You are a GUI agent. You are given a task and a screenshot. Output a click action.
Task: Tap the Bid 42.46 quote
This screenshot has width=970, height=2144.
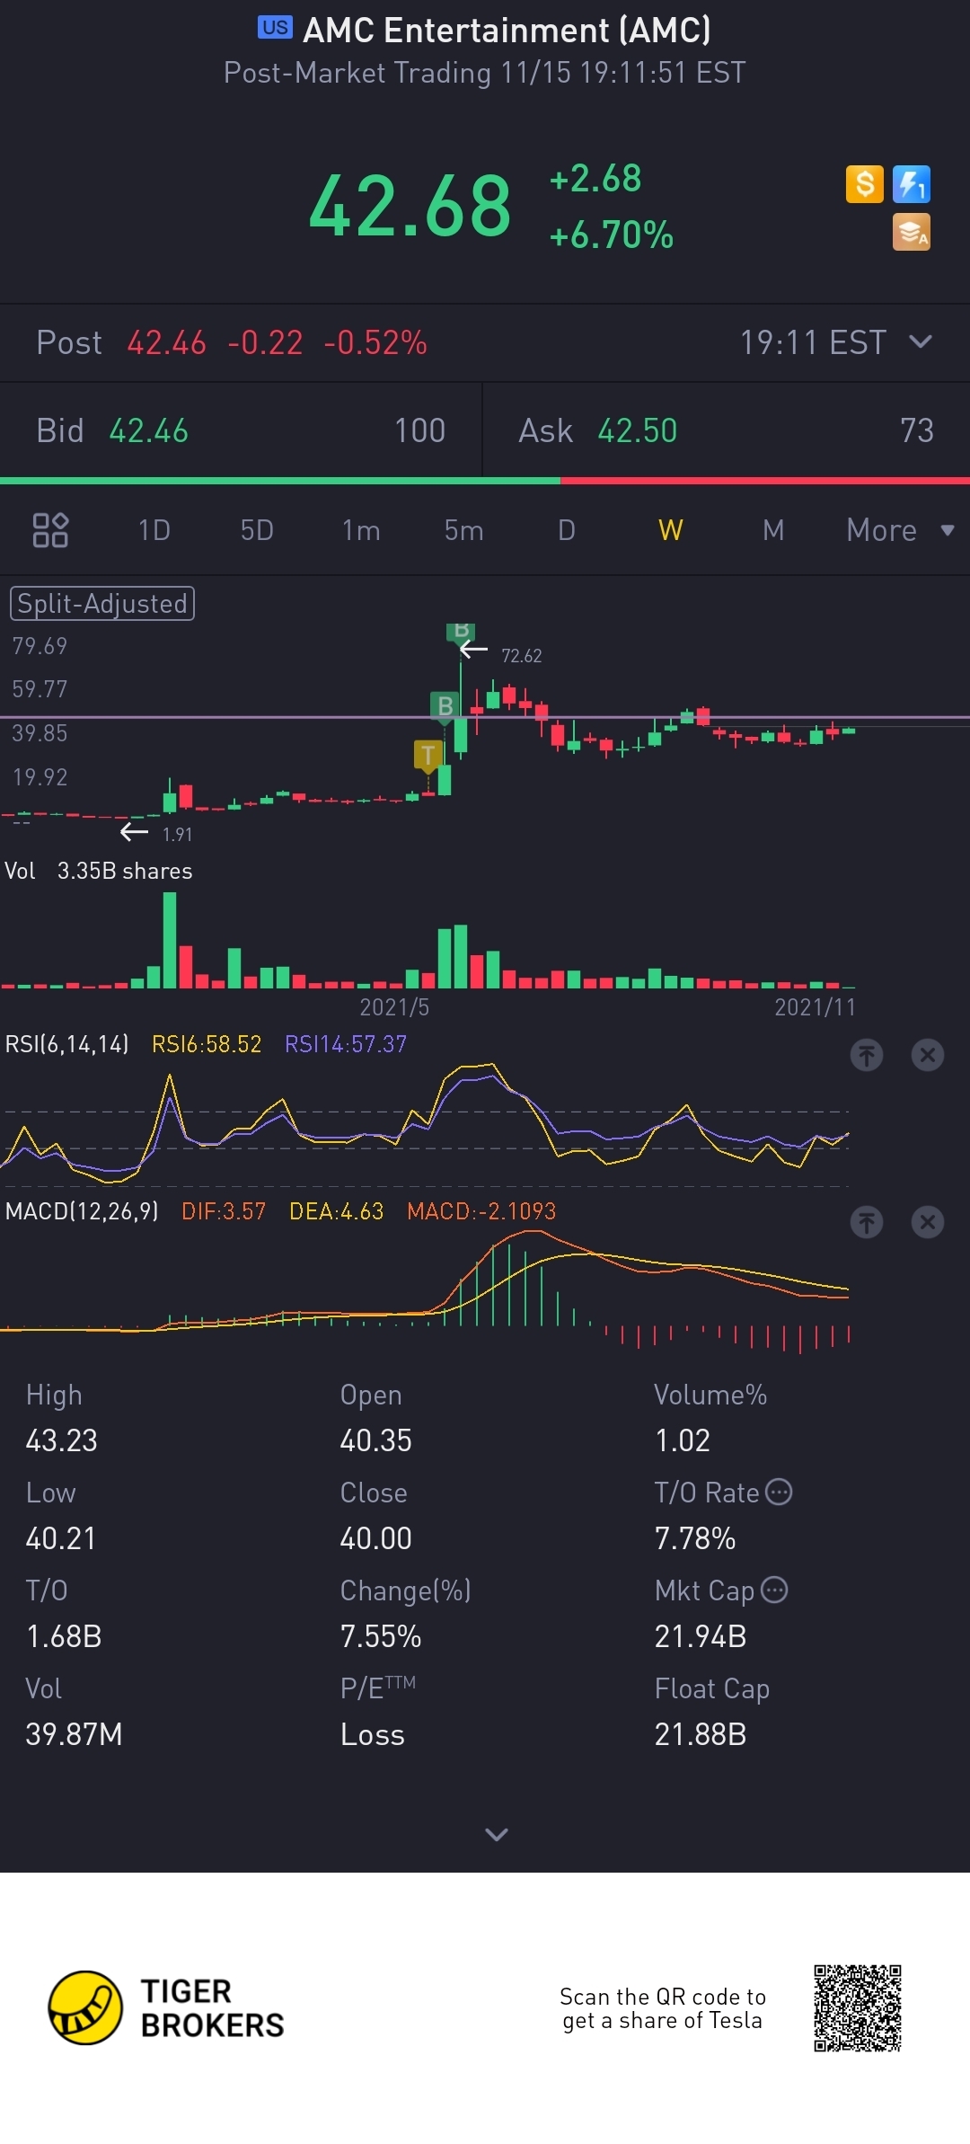241,430
